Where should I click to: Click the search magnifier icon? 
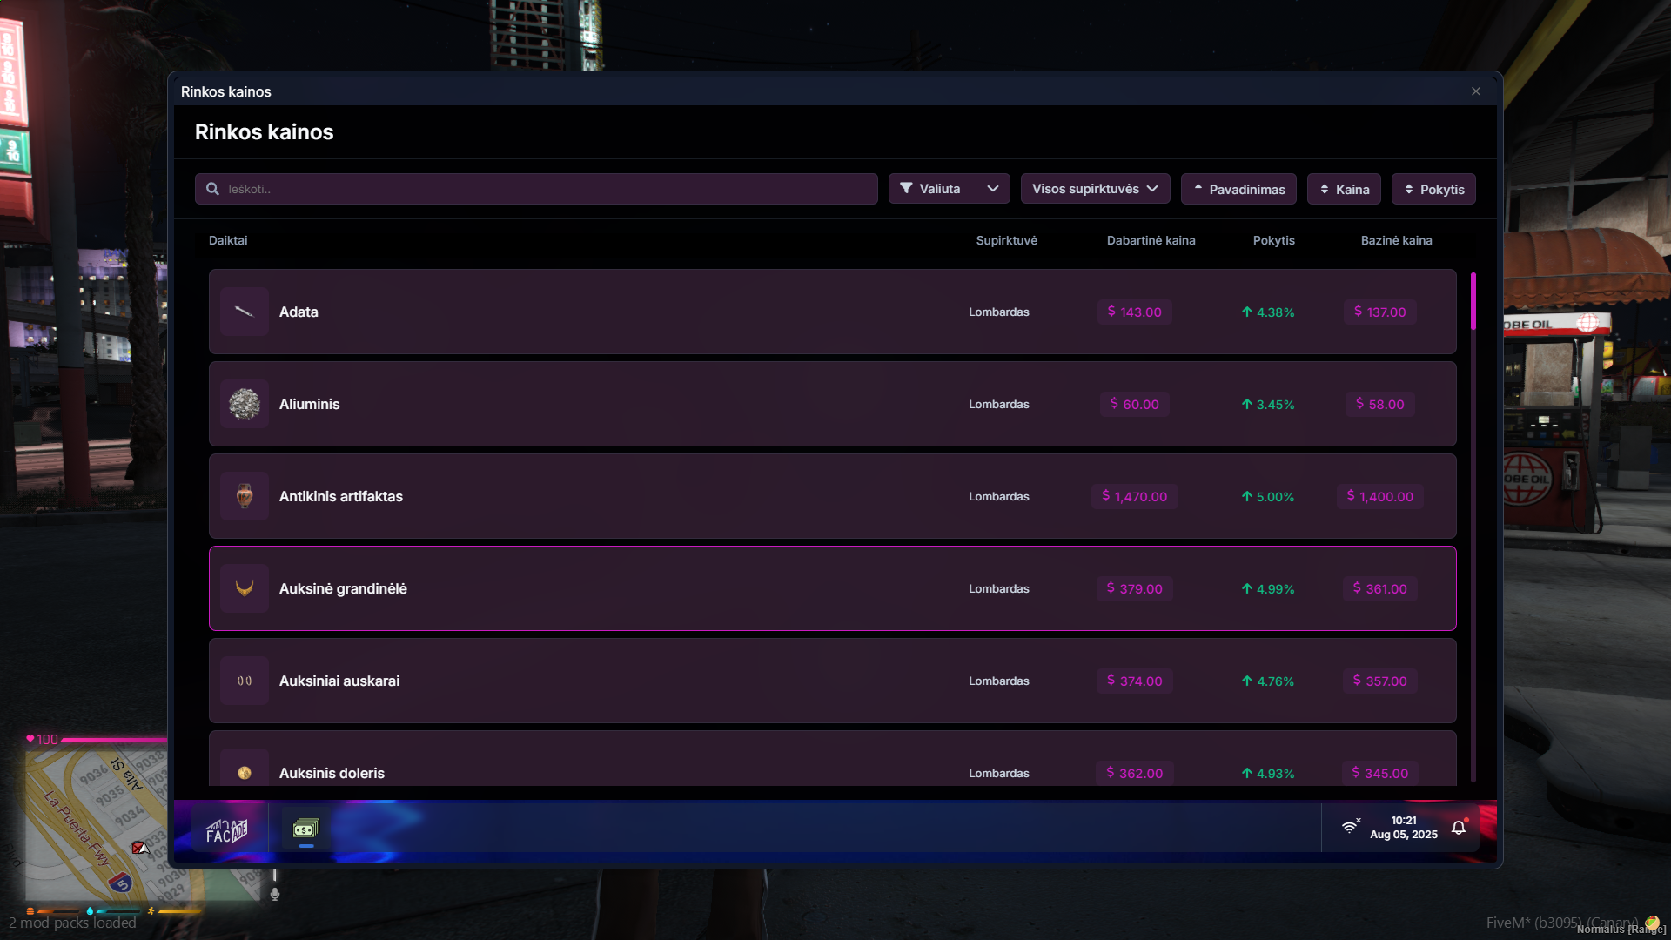point(212,189)
